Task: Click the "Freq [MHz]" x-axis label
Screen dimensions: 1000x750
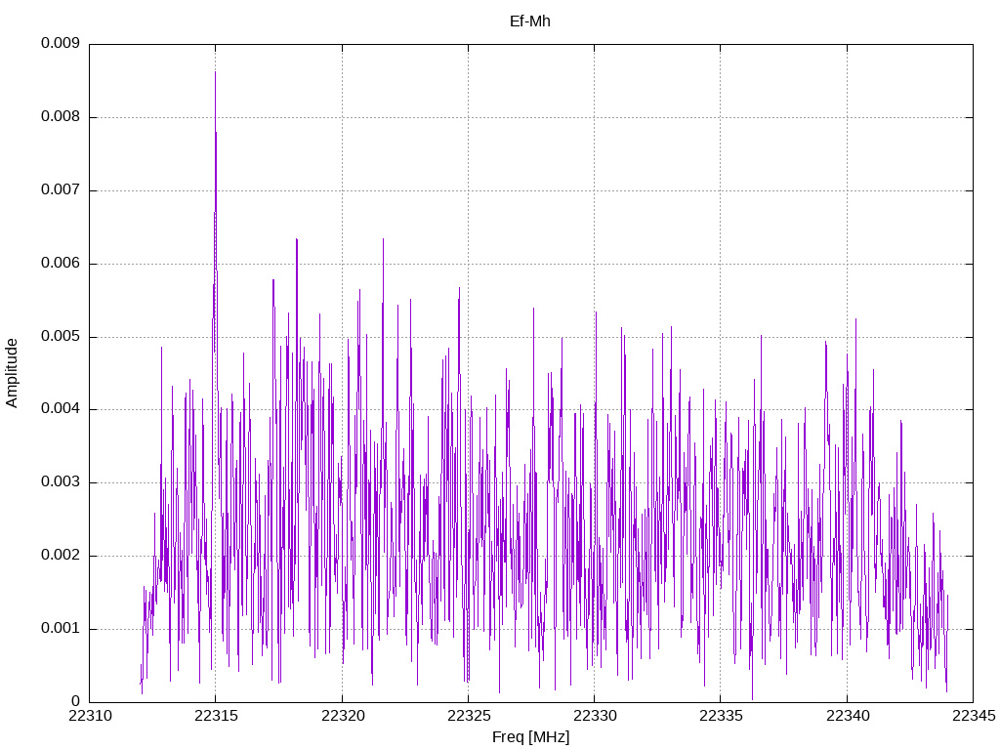Action: click(530, 737)
